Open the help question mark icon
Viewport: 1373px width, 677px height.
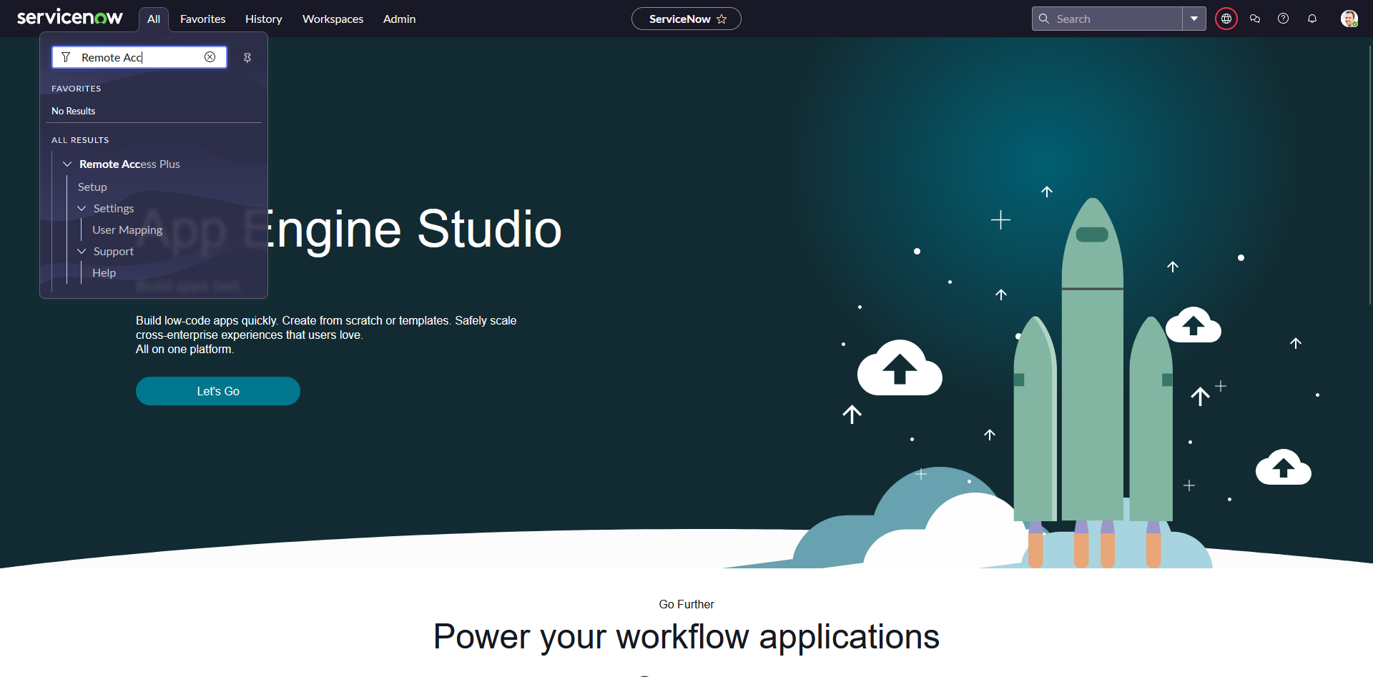pyautogui.click(x=1283, y=19)
